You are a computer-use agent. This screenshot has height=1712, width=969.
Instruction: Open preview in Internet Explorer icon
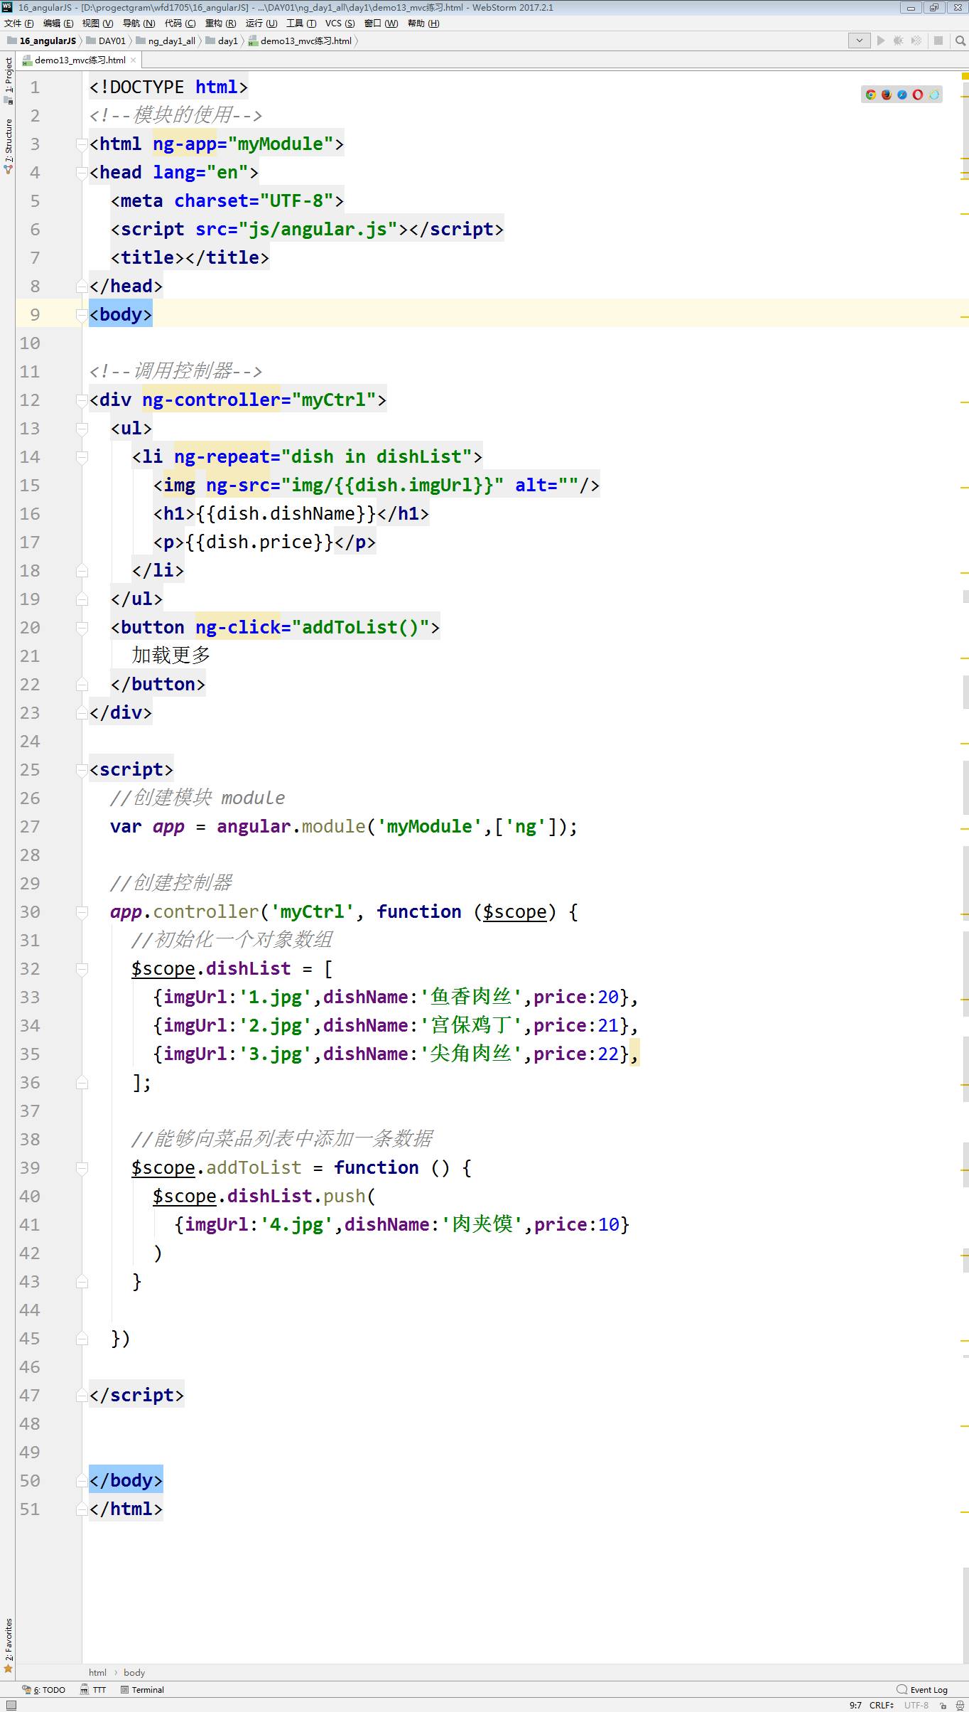(x=933, y=95)
